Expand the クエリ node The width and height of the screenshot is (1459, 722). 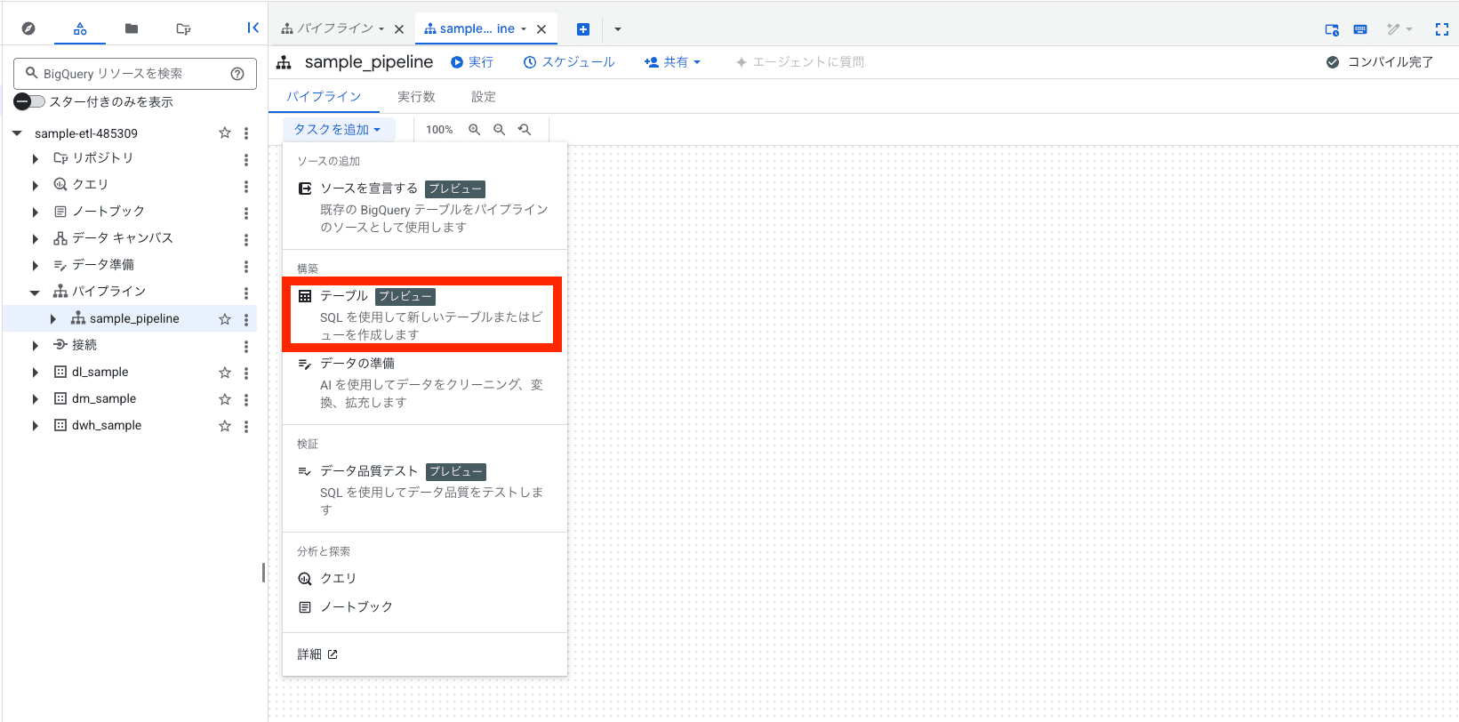pyautogui.click(x=35, y=186)
